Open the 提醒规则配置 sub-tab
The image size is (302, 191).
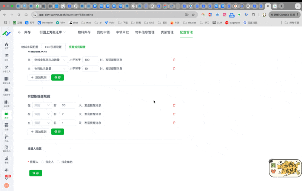click(77, 47)
